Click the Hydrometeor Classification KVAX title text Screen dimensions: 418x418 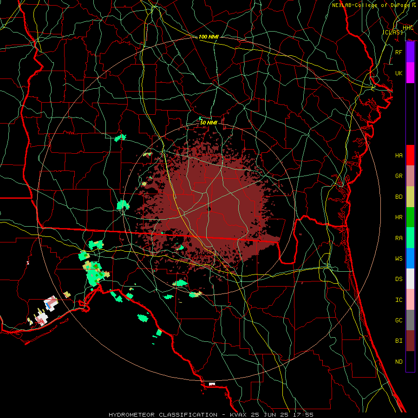click(211, 415)
